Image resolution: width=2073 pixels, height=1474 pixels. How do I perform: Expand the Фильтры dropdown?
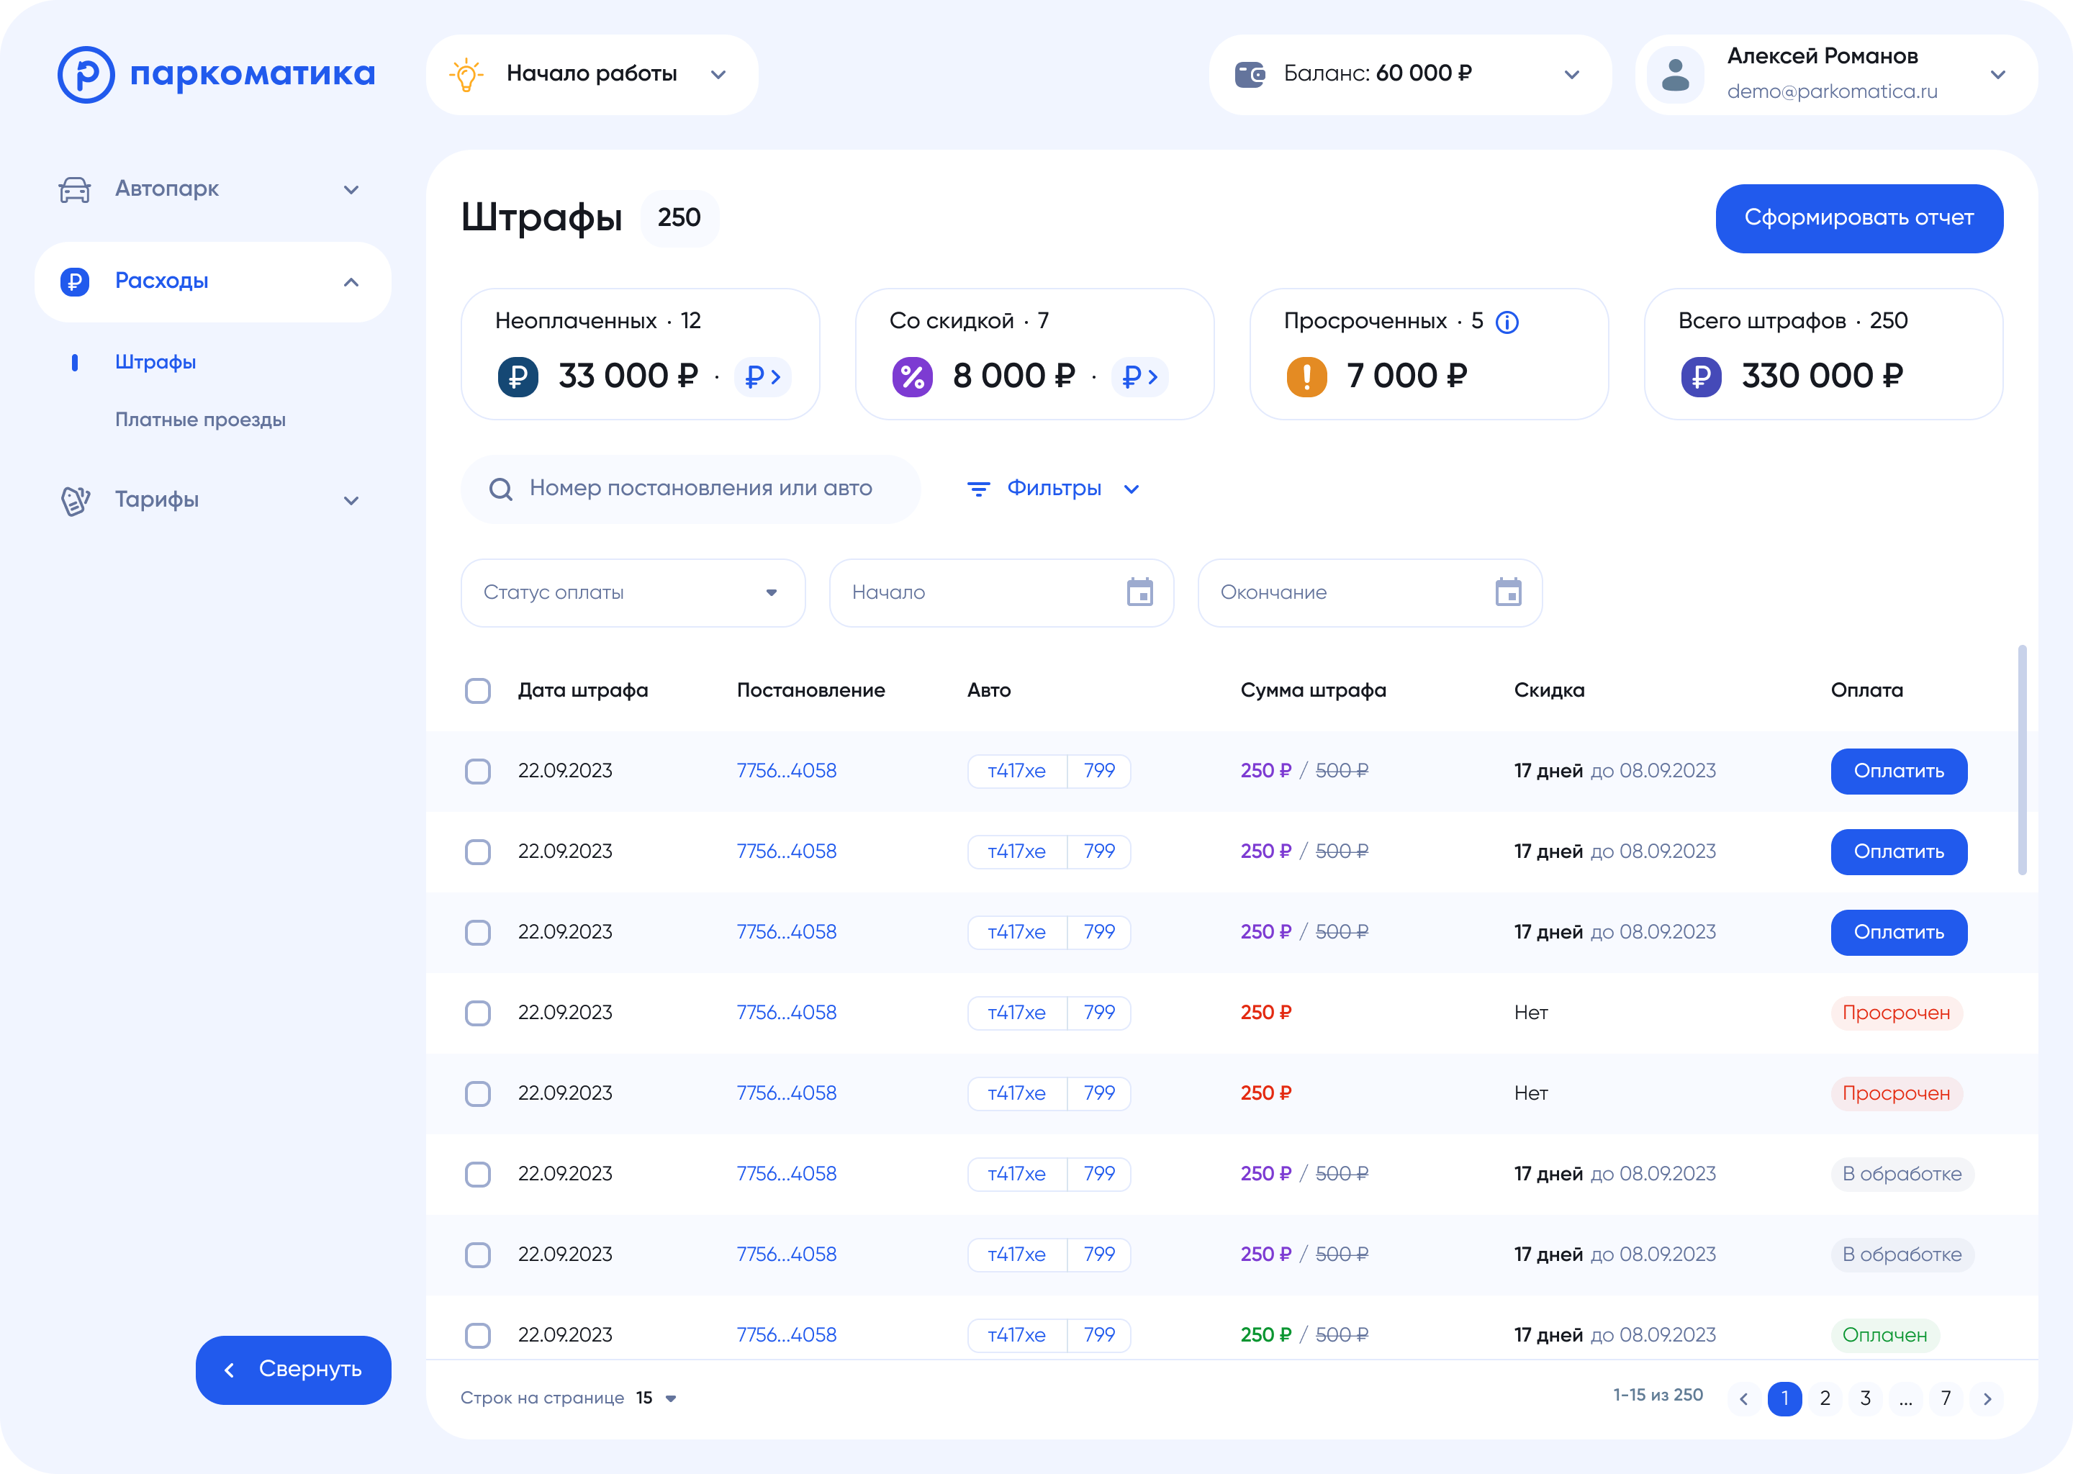pyautogui.click(x=1053, y=489)
